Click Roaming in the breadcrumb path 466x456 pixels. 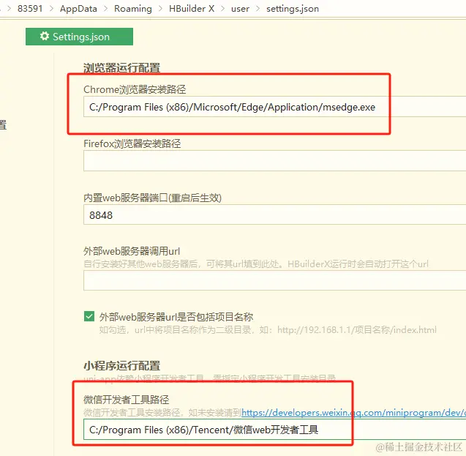point(133,9)
